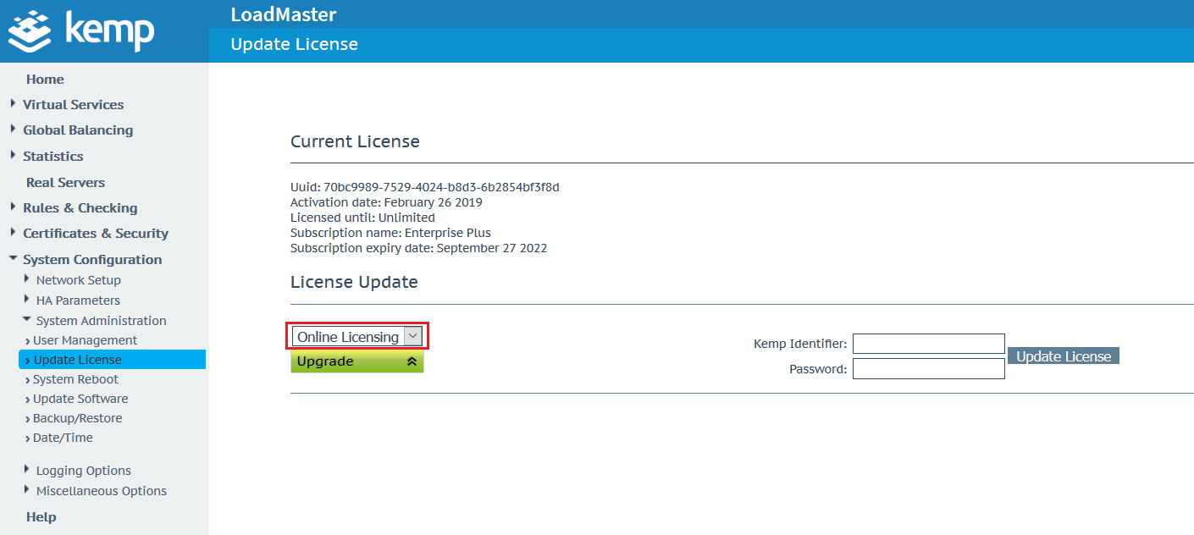Click the Kemp logo
This screenshot has width=1194, height=535.
[81, 30]
